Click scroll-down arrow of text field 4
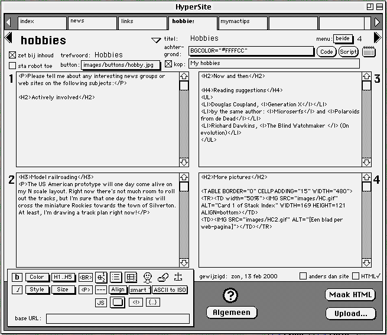 (366, 263)
